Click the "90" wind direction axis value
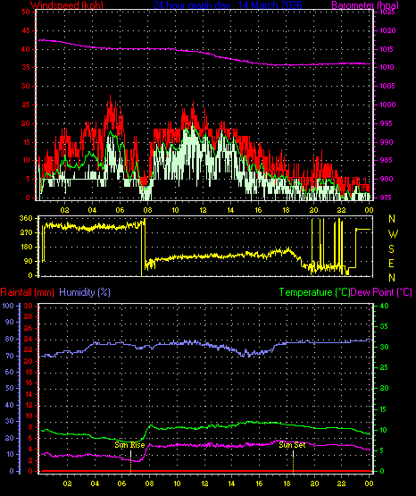 29,261
